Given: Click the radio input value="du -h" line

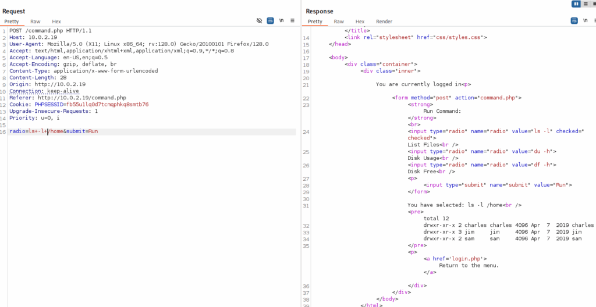Looking at the screenshot, I should pos(482,152).
